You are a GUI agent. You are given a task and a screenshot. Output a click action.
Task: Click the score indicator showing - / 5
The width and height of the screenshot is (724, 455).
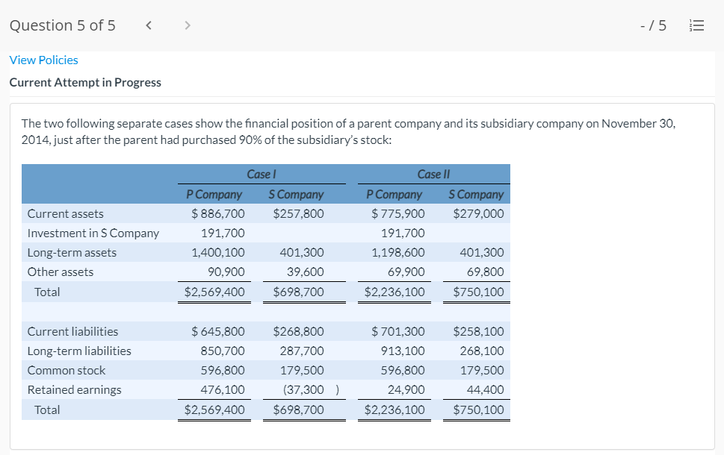point(652,25)
